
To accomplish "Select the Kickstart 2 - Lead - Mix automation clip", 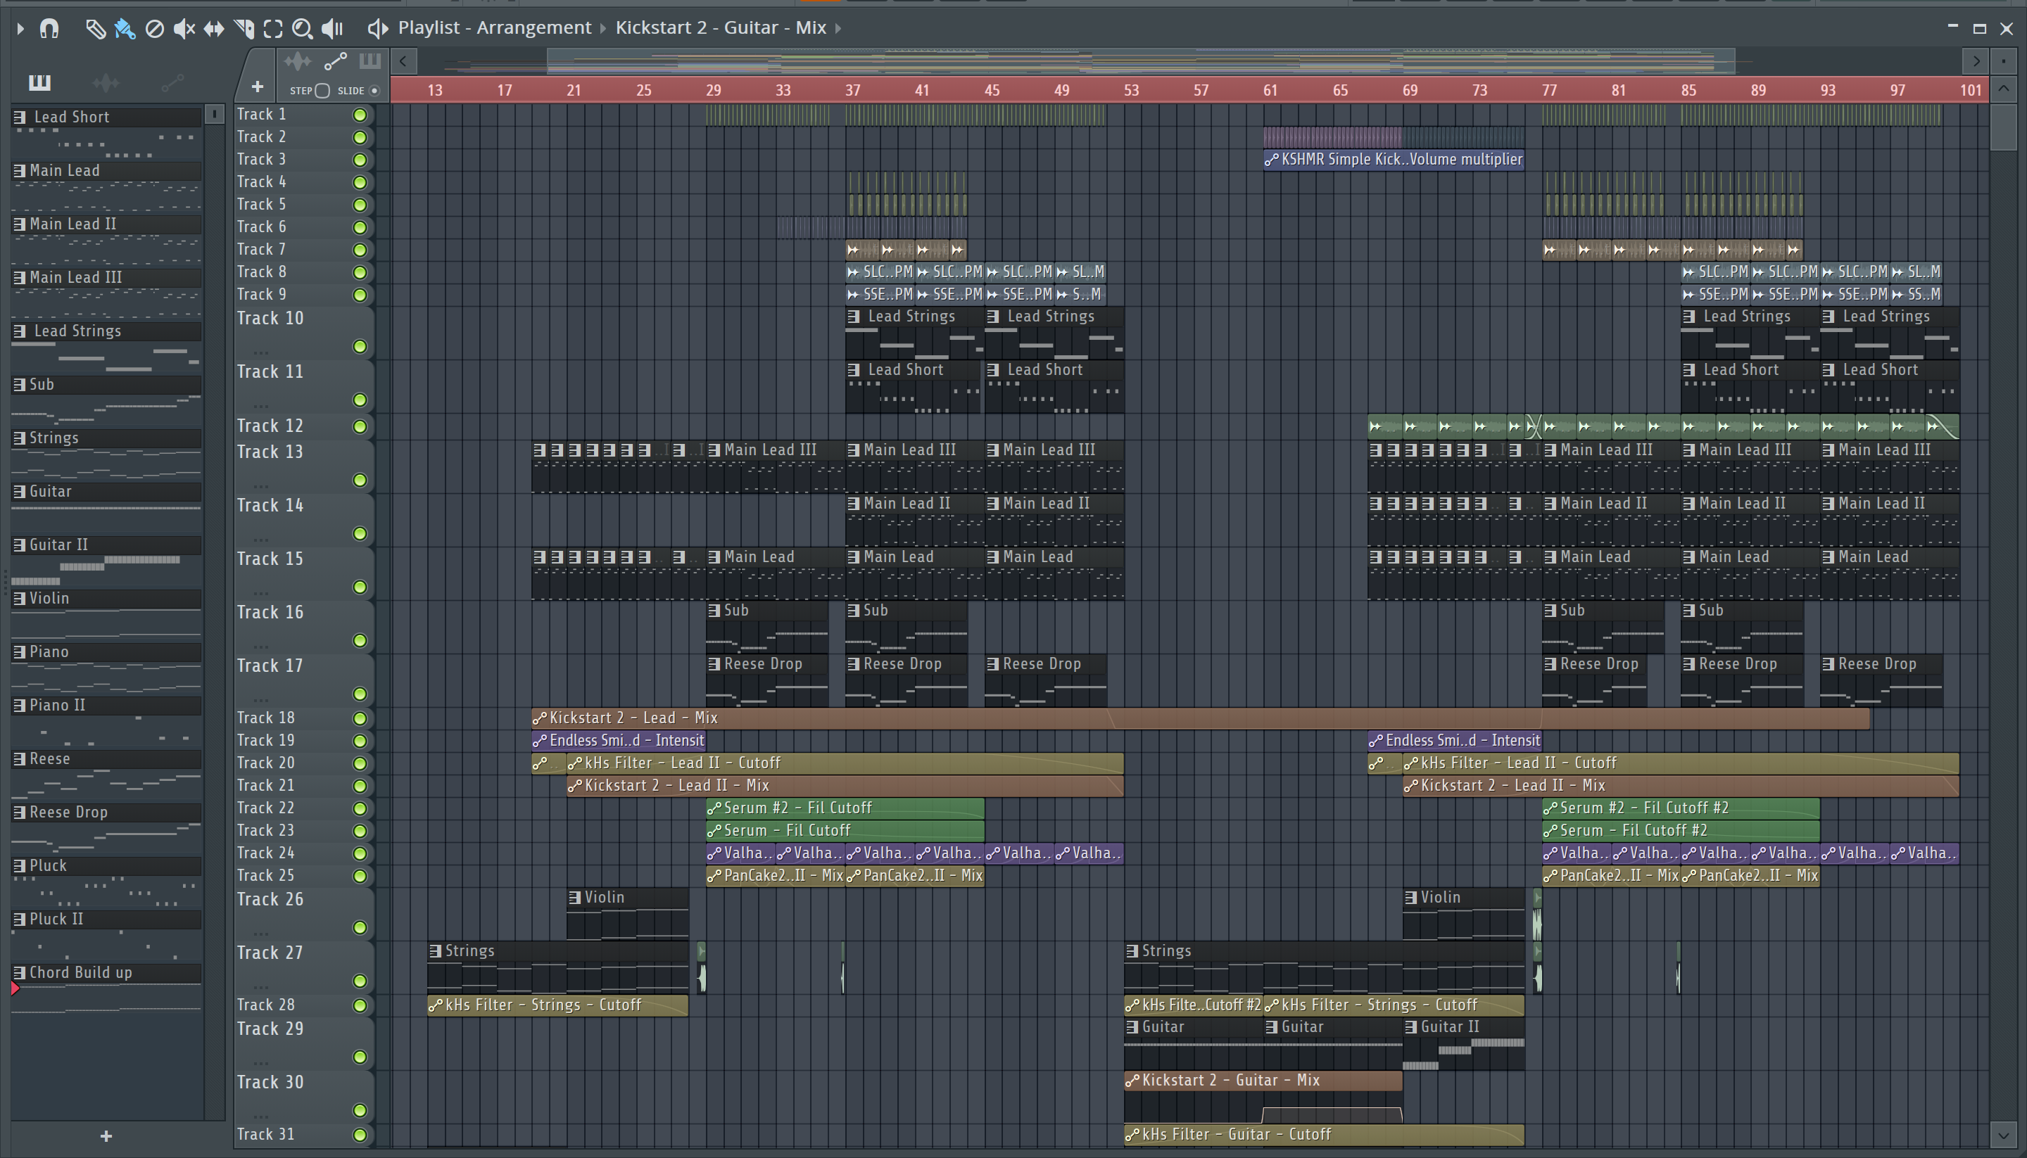I will click(x=1199, y=718).
